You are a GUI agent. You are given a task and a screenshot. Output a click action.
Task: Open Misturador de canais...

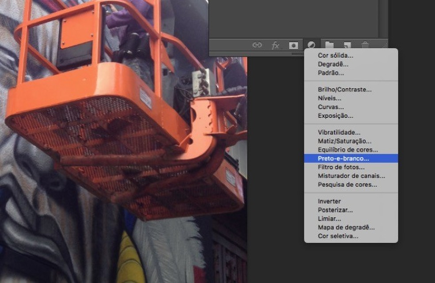(x=351, y=176)
